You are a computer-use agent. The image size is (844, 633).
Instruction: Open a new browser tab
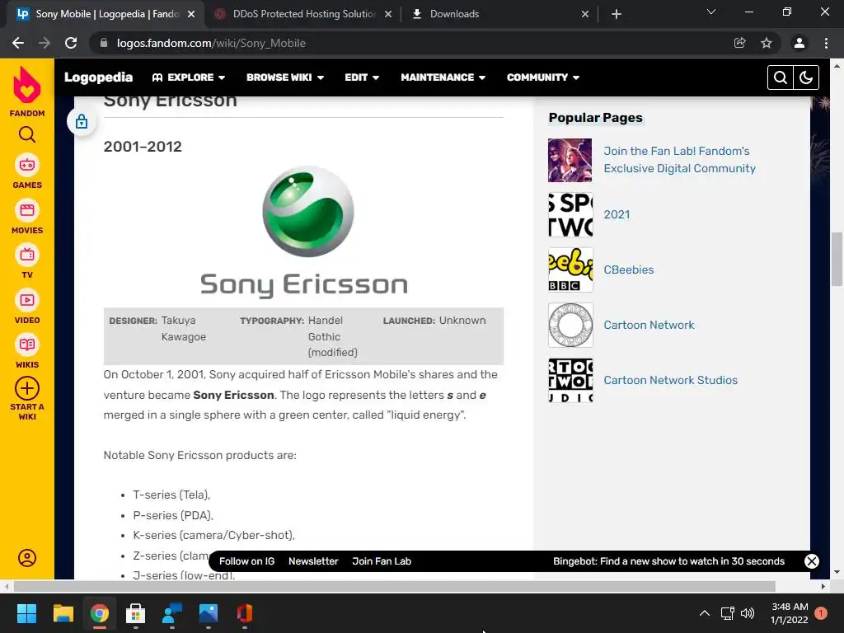click(x=617, y=14)
